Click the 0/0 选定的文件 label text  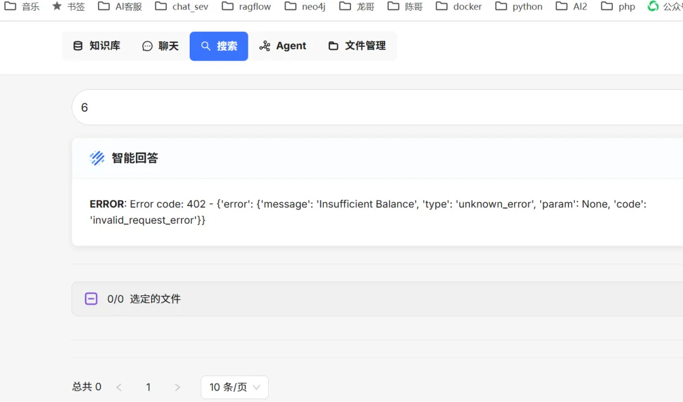[x=144, y=299]
